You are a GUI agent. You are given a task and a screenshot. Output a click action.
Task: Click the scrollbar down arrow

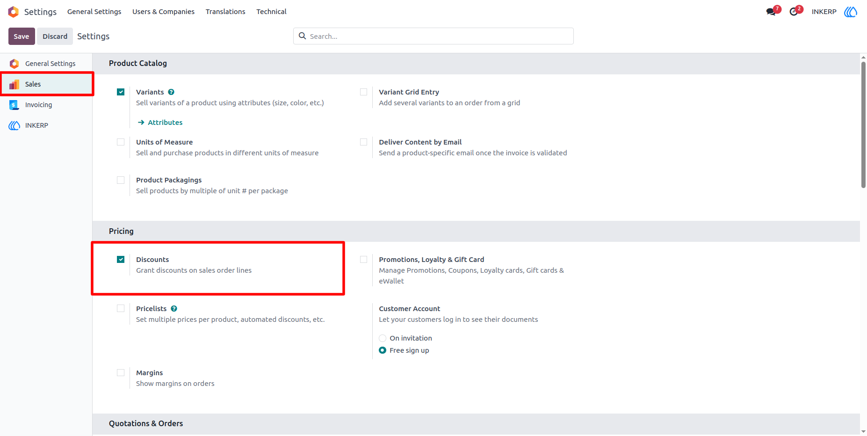[863, 432]
